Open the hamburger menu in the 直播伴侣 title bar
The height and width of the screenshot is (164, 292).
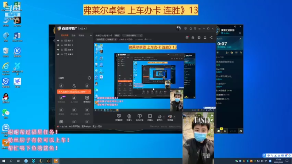199,29
